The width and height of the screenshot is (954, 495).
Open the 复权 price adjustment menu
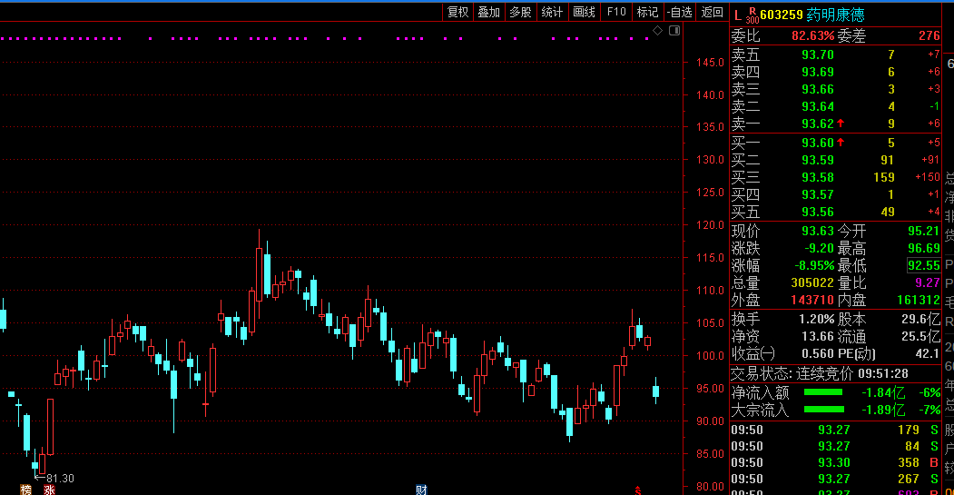coord(458,12)
